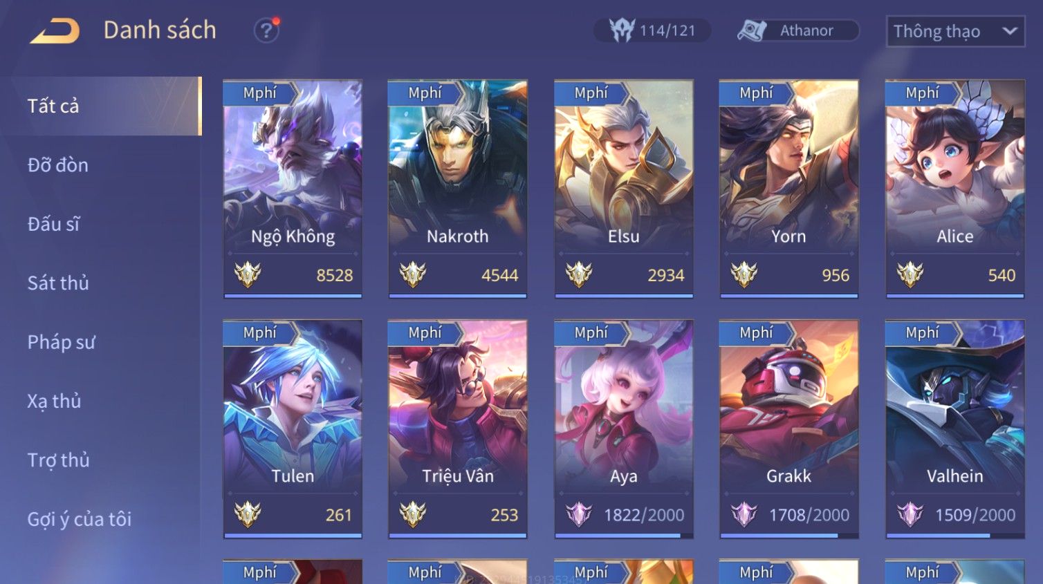This screenshot has width=1043, height=584.
Task: Click Grakk's purple mastery badge icon
Action: pyautogui.click(x=744, y=514)
